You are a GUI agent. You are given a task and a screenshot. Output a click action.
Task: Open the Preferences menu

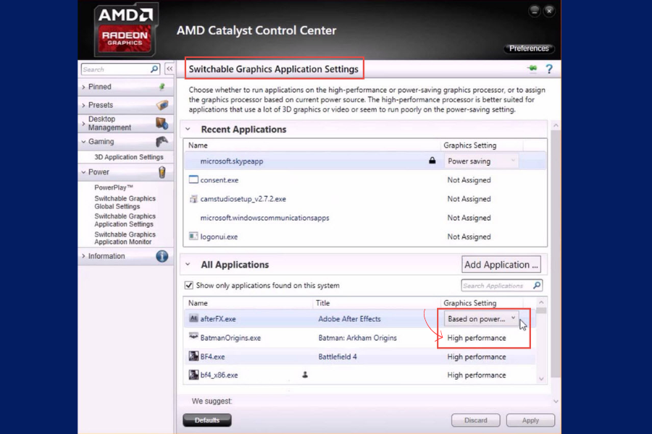pyautogui.click(x=529, y=48)
